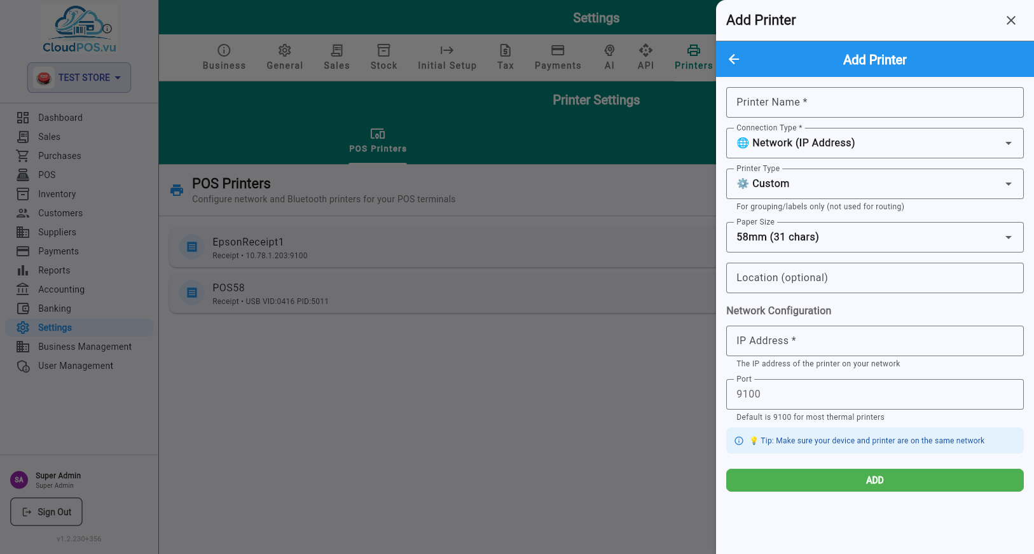Screen dimensions: 1034x554
Task: Open the Payments settings tab
Action: click(558, 57)
